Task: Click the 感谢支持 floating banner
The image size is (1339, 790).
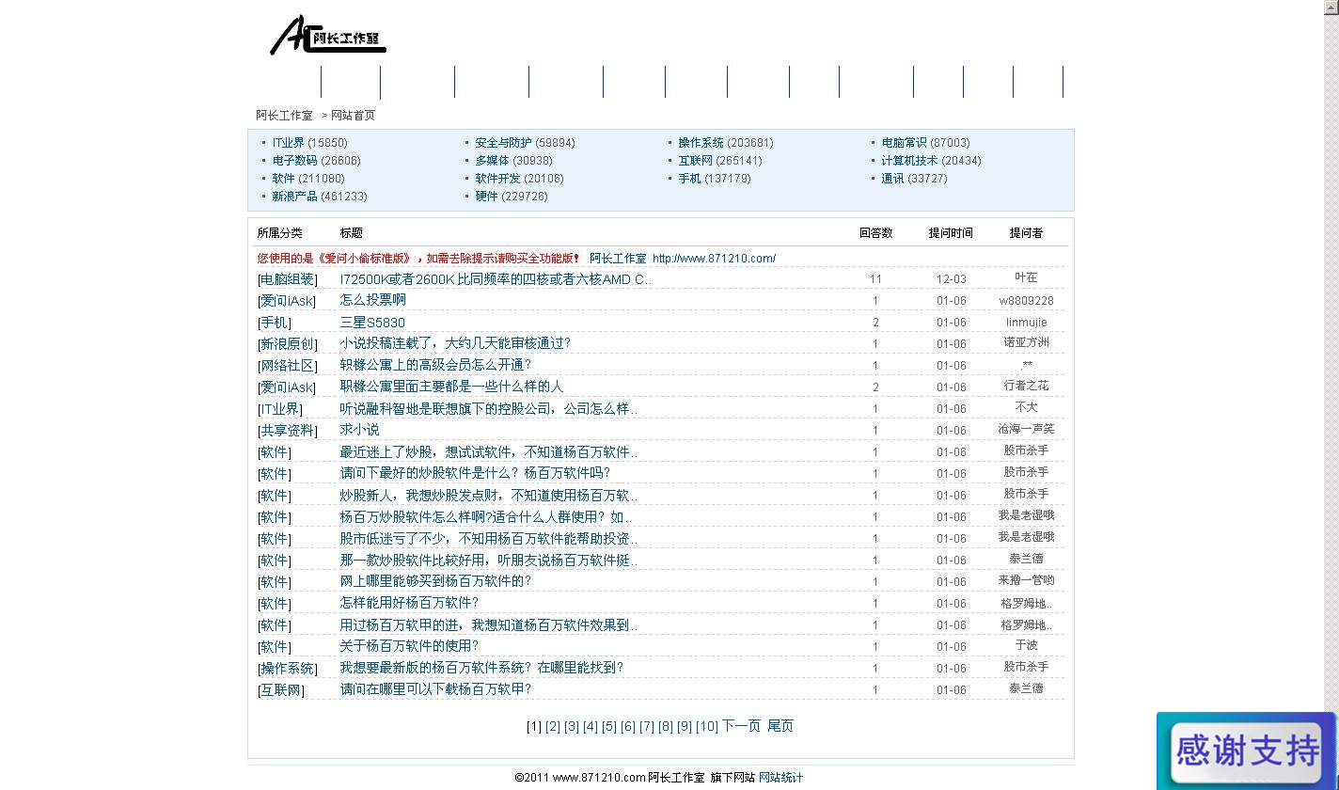Action: point(1246,750)
